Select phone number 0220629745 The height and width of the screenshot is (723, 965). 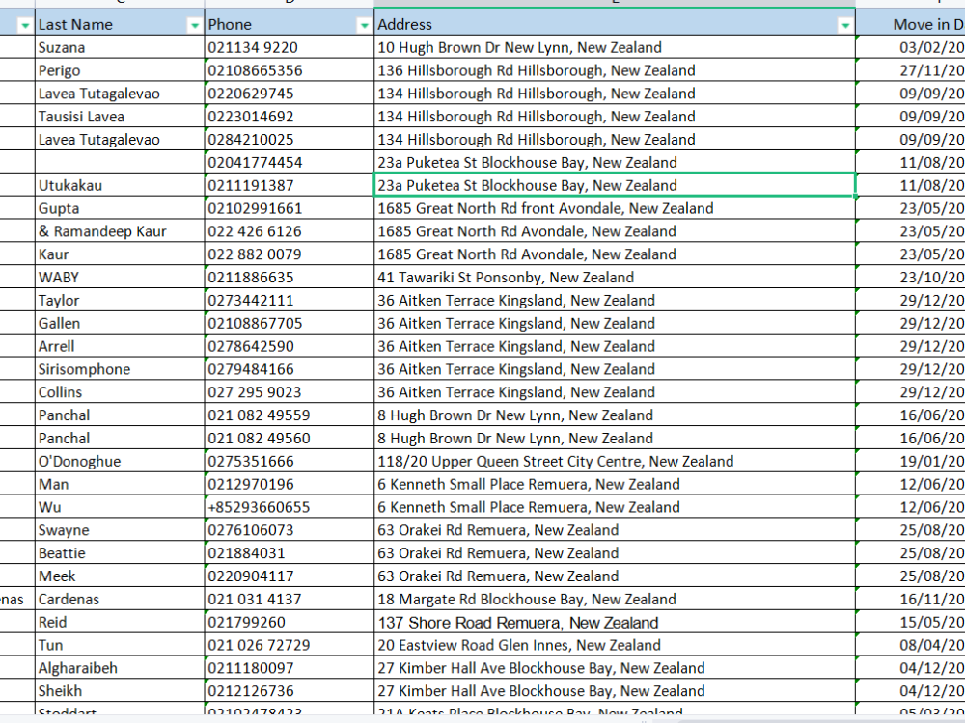point(289,94)
